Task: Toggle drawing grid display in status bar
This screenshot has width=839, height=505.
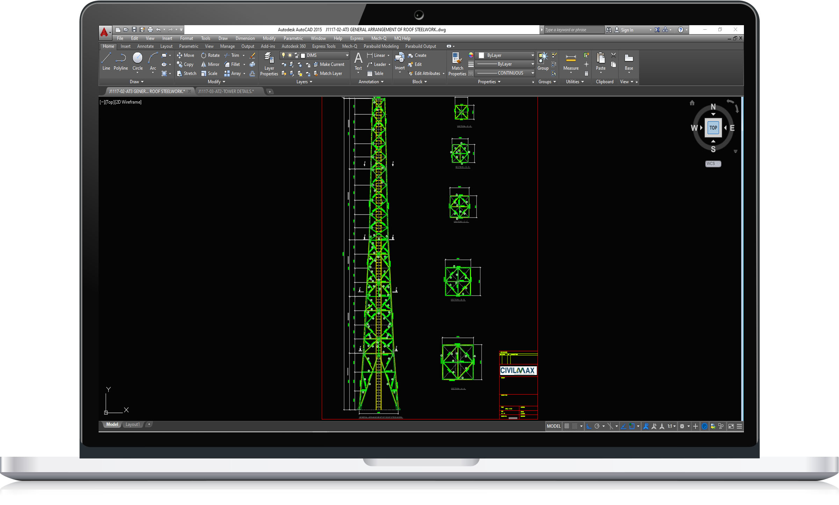Action: [x=567, y=426]
